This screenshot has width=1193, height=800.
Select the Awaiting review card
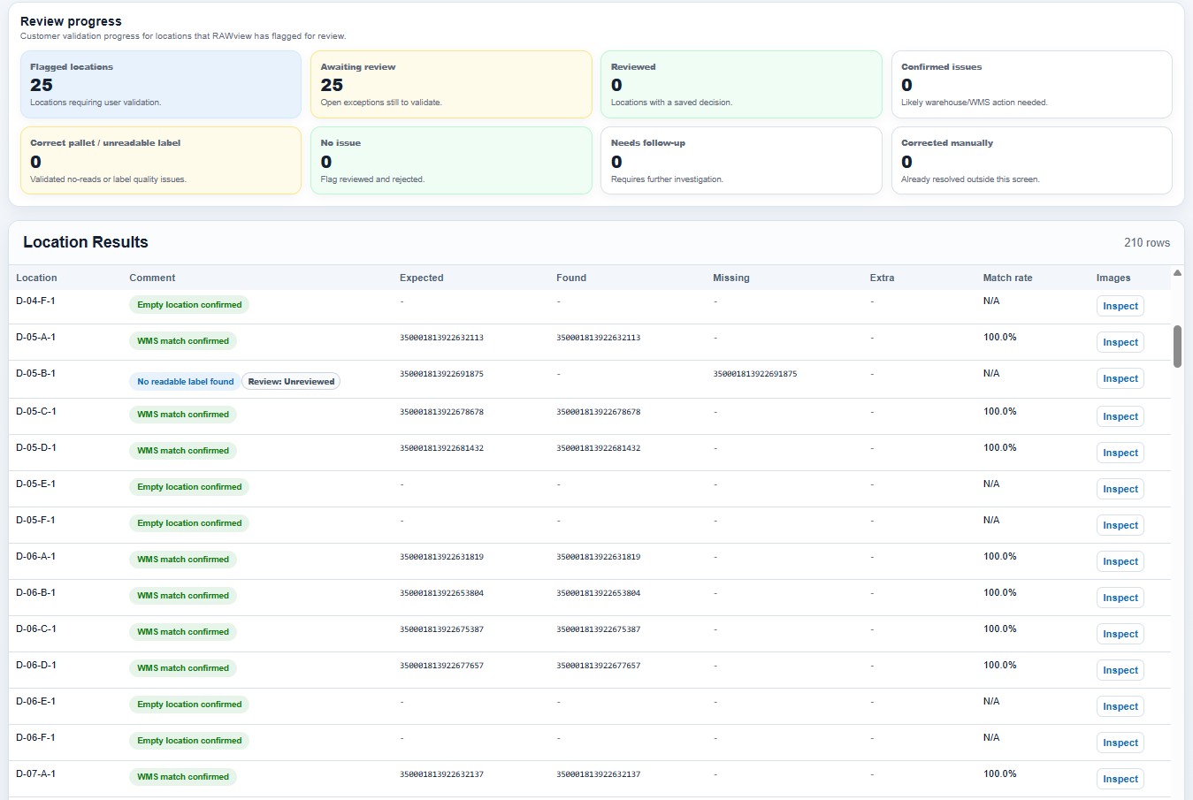[x=451, y=85]
